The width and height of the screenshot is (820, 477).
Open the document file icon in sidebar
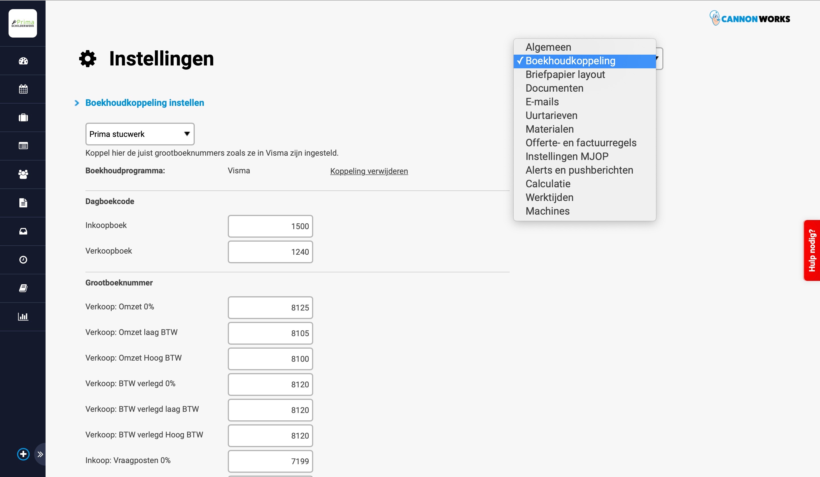pos(23,203)
